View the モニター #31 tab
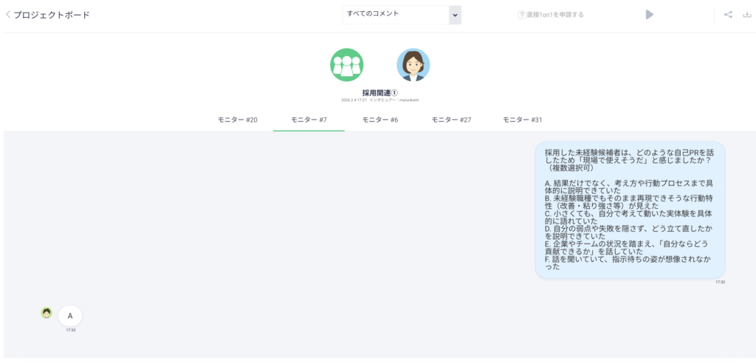756x363 pixels. coord(523,120)
